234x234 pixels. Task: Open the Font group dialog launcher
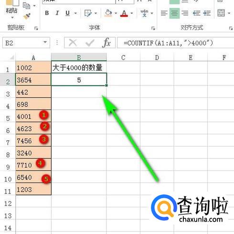(153, 28)
